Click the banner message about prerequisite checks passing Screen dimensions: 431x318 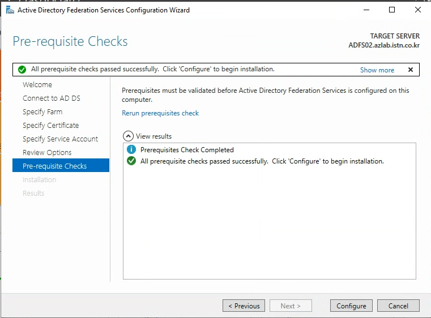[x=152, y=69]
